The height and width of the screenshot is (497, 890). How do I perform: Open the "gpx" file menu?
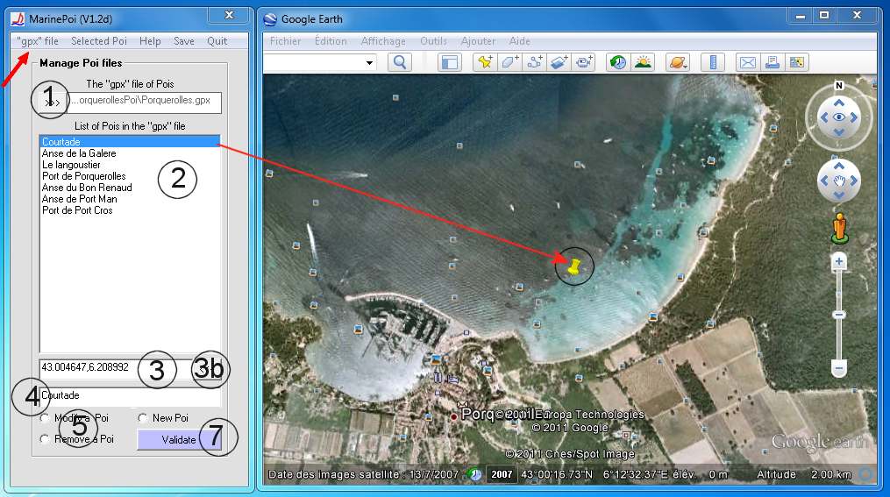[38, 41]
